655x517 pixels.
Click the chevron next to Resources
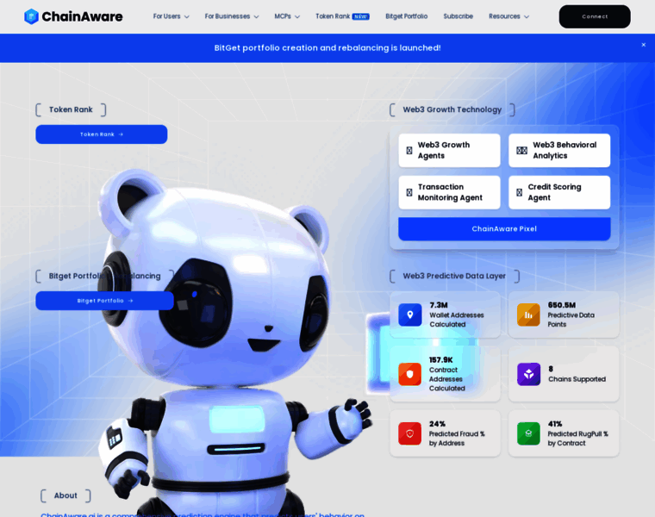tap(527, 16)
